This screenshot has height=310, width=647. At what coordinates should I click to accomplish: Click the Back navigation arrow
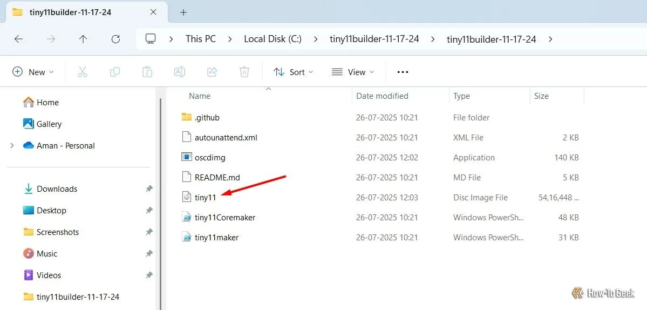[18, 39]
